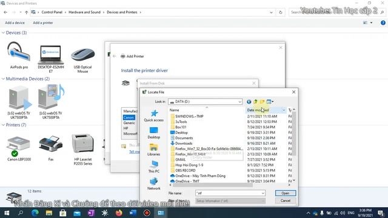This screenshot has width=388, height=218.
Task: Select the Canon LBP3300 printer
Action: point(19,148)
